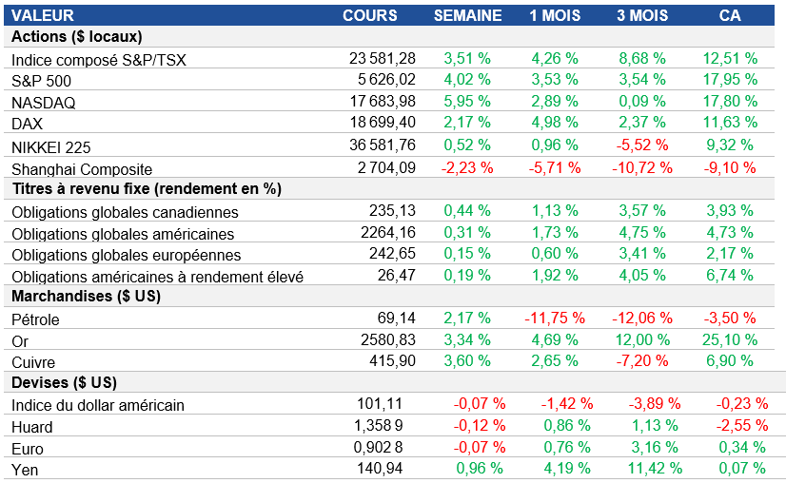Click the Titres à revenu fixe section heading

click(x=147, y=188)
